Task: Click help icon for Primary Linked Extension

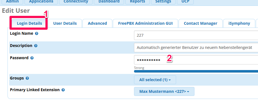Action: [x=63, y=90]
